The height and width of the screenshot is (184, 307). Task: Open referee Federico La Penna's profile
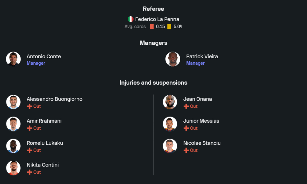(157, 19)
